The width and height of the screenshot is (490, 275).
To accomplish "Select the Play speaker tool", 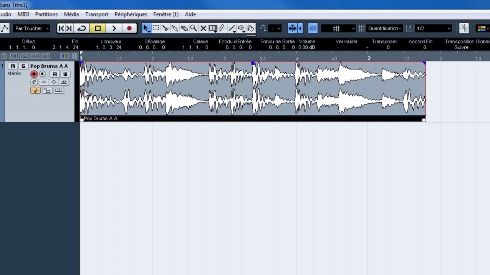I will point(241,28).
